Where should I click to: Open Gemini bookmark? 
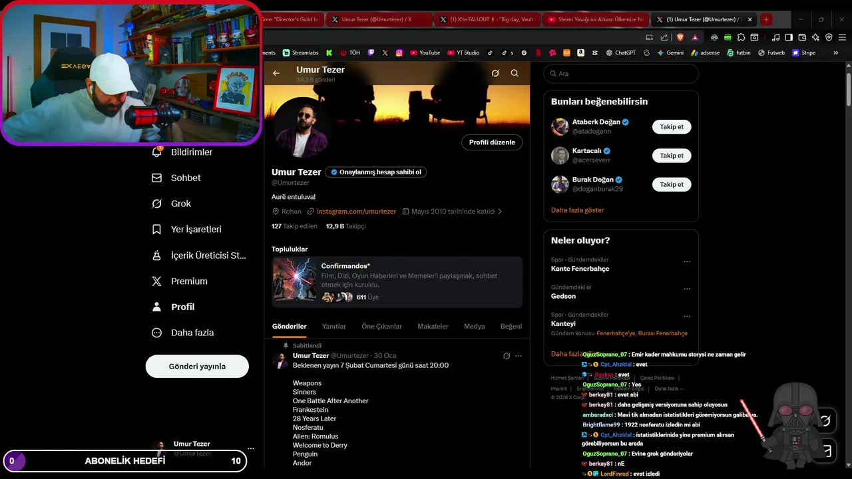[670, 53]
